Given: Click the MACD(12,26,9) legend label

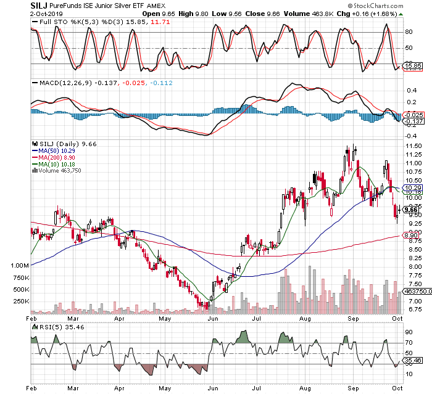Looking at the screenshot, I should pos(65,83).
